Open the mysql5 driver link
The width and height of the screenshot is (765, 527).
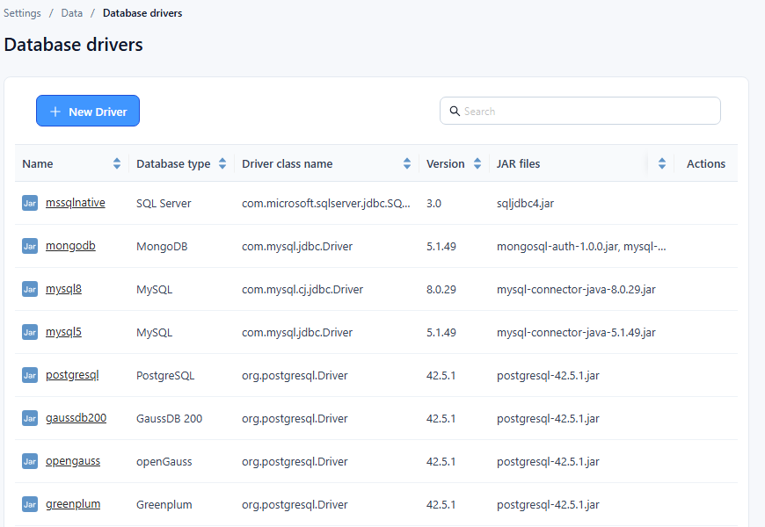tap(63, 331)
